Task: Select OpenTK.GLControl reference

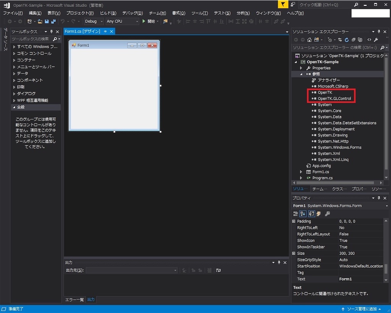Action: [334, 99]
